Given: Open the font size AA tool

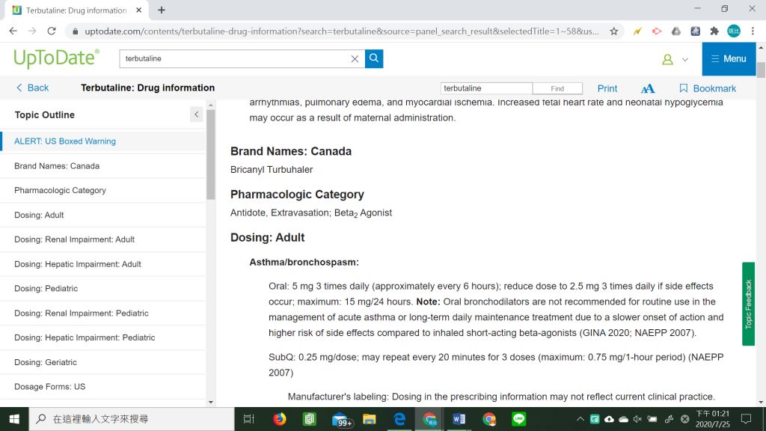Looking at the screenshot, I should 648,88.
